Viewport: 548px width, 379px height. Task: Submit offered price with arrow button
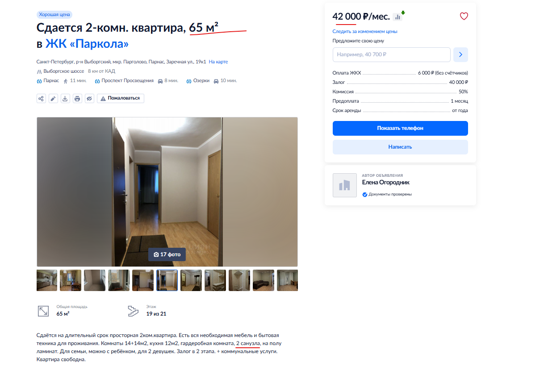tap(460, 54)
